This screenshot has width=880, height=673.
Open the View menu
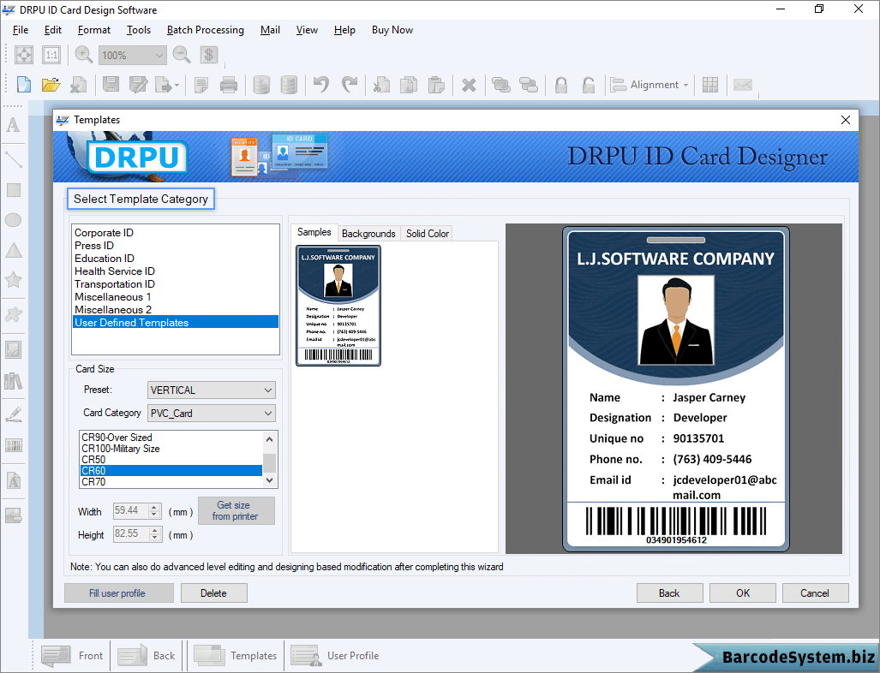pyautogui.click(x=307, y=30)
